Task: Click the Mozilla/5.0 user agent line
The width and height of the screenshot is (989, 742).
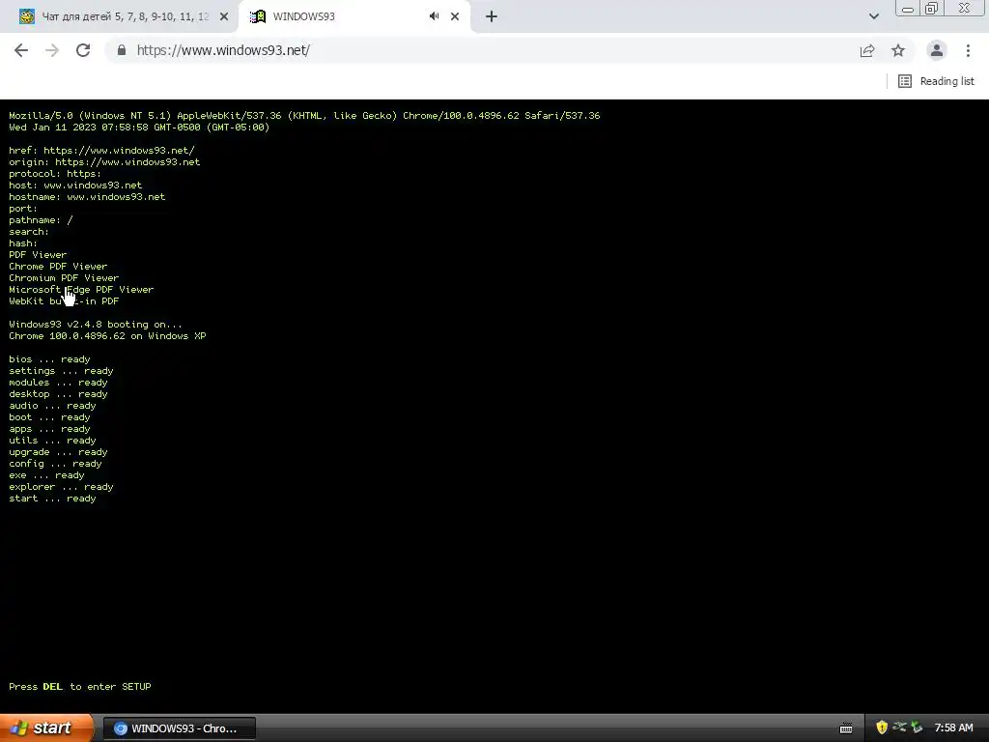Action: pos(304,116)
